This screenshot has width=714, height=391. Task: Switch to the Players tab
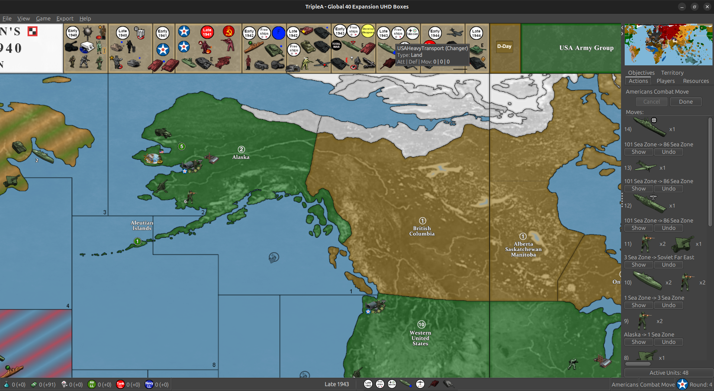coord(666,81)
